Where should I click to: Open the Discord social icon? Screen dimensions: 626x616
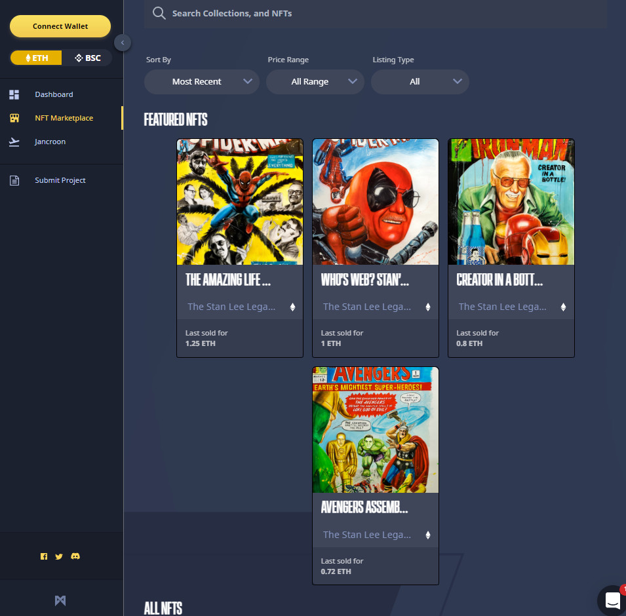pyautogui.click(x=75, y=556)
